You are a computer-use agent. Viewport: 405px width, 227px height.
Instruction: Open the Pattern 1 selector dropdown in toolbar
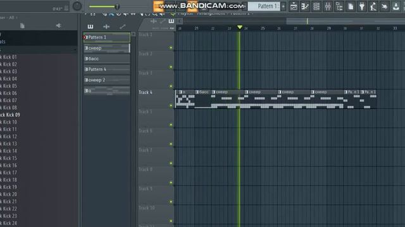[264, 6]
